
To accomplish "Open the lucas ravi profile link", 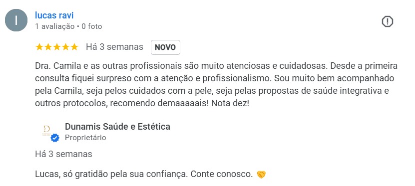I will point(54,15).
